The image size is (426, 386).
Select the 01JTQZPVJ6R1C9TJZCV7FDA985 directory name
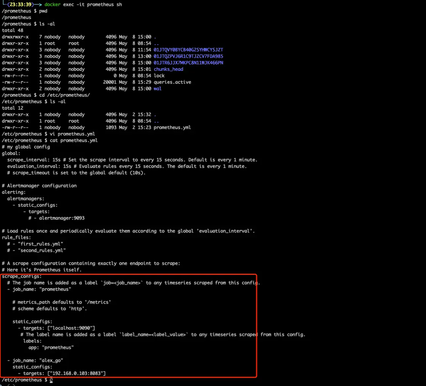(x=188, y=56)
